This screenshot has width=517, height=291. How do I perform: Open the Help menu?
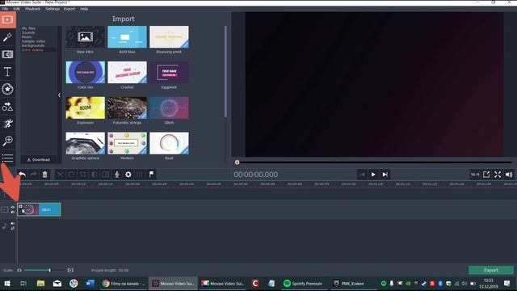click(84, 9)
